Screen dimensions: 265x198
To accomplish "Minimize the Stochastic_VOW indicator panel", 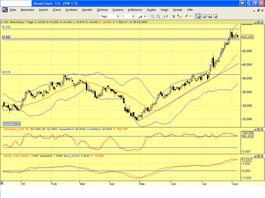I will (x=255, y=129).
